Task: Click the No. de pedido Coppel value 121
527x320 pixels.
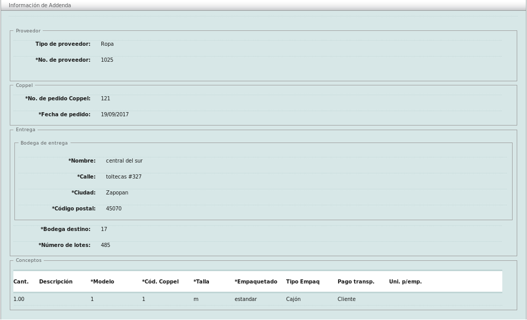Action: pos(106,99)
